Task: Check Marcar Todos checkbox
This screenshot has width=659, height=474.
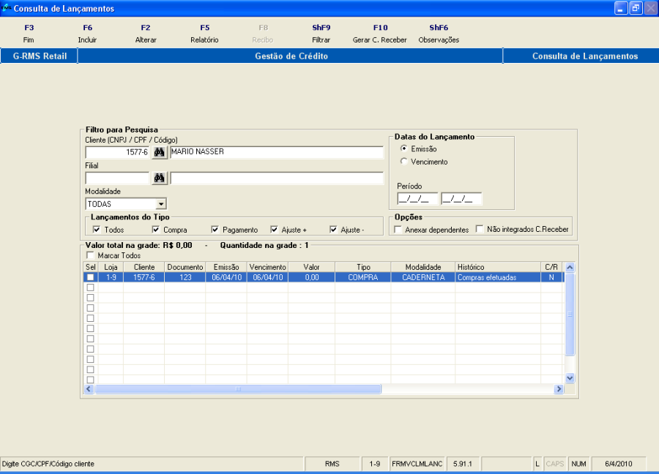Action: pyautogui.click(x=90, y=255)
